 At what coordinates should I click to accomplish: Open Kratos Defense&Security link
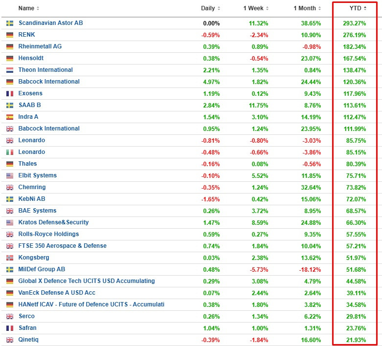click(54, 222)
